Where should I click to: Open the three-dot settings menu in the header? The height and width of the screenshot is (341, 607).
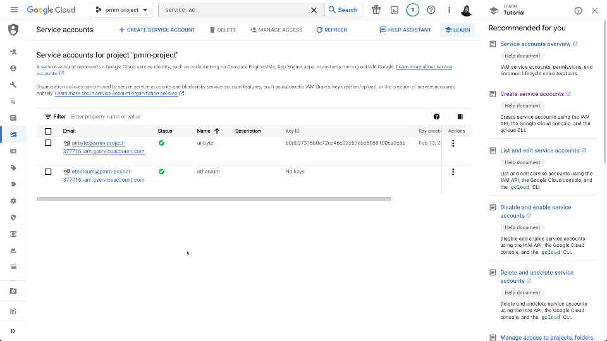click(x=450, y=10)
